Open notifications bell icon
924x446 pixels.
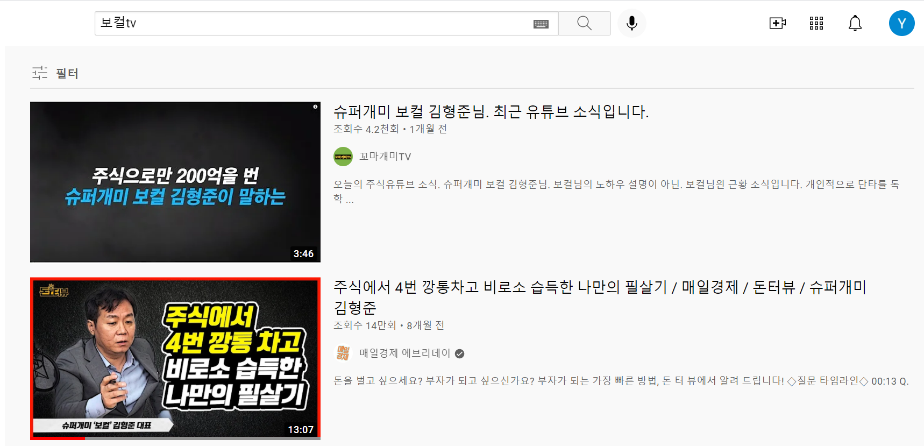click(855, 23)
